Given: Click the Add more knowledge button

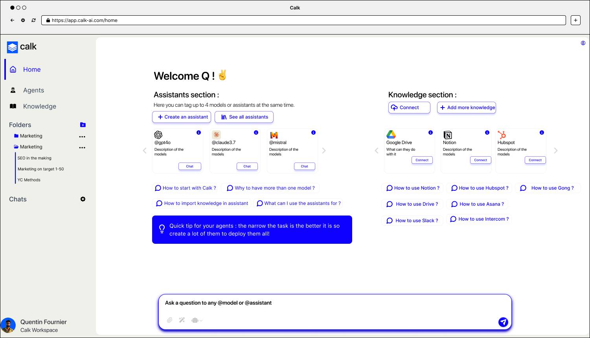Looking at the screenshot, I should (467, 108).
